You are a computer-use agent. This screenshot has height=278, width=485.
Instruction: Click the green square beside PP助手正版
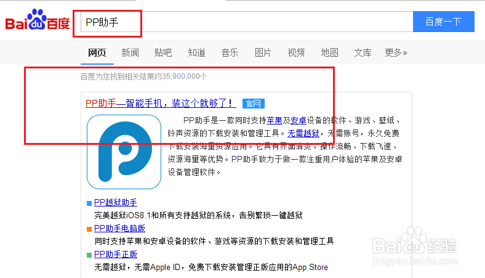click(89, 255)
